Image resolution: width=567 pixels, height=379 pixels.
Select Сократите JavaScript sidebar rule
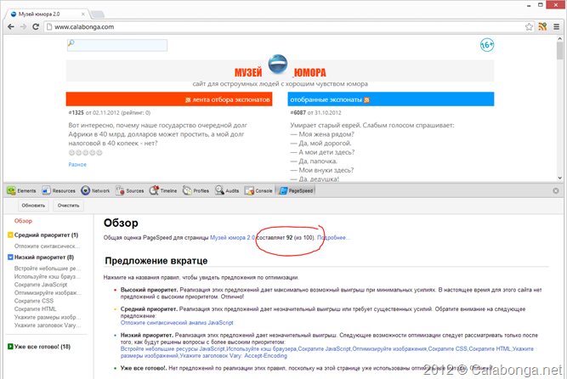point(41,285)
